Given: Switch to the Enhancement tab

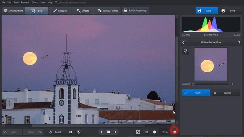Looking at the screenshot, I should coord(13,11).
